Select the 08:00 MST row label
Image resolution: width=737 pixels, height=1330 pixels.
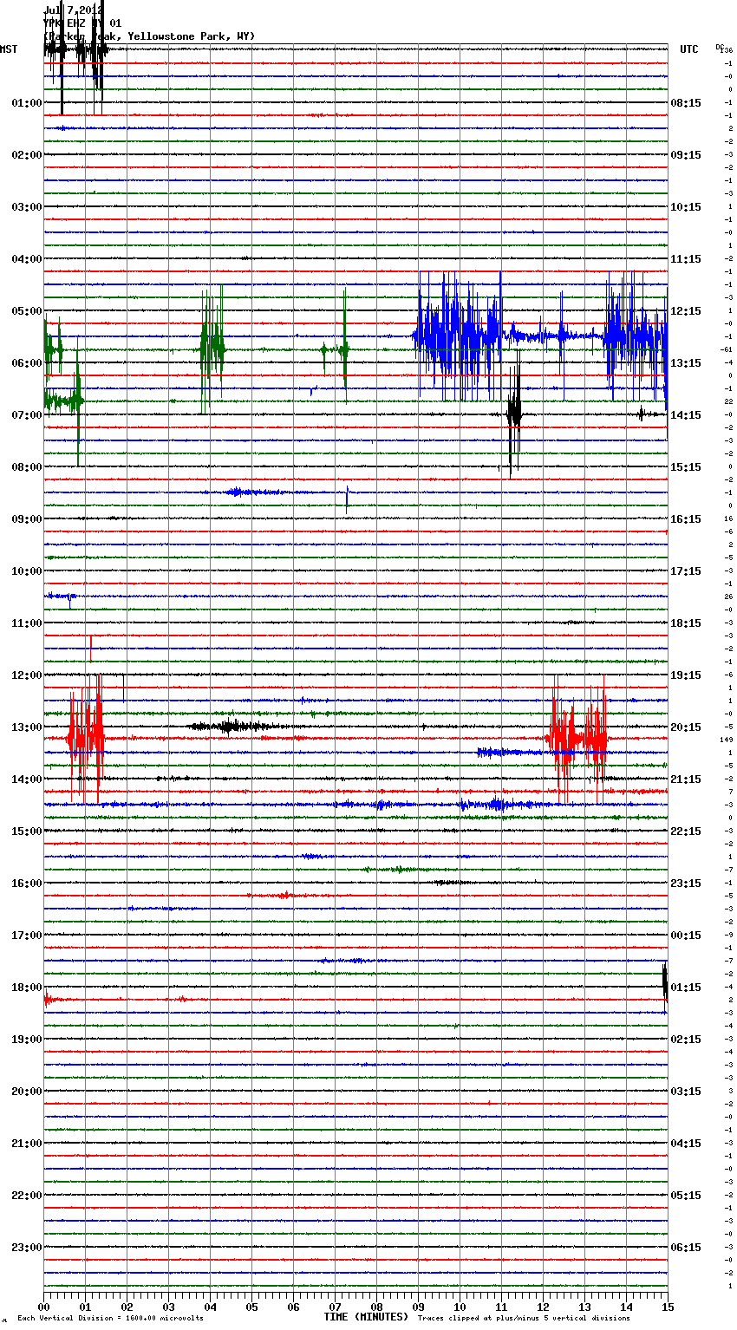point(27,467)
